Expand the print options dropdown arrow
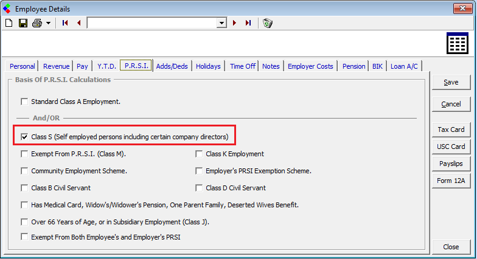The height and width of the screenshot is (259, 477). tap(47, 23)
